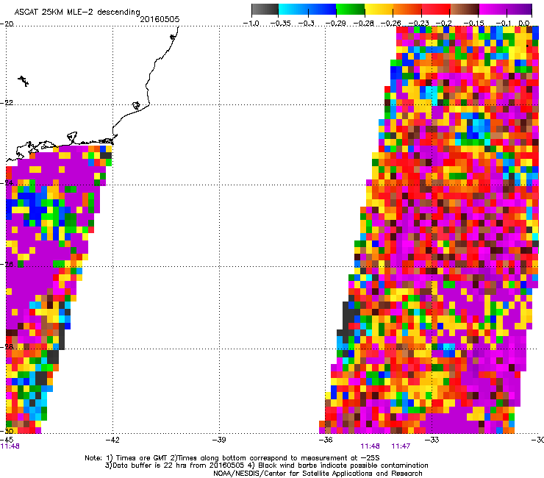Viewport: 544px width, 478px height.
Task: Click the '0.0' color bar label
Action: 524,24
